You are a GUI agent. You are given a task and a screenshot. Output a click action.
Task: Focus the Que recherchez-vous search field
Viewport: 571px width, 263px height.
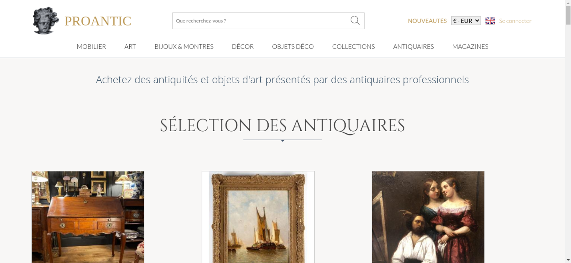click(x=261, y=21)
